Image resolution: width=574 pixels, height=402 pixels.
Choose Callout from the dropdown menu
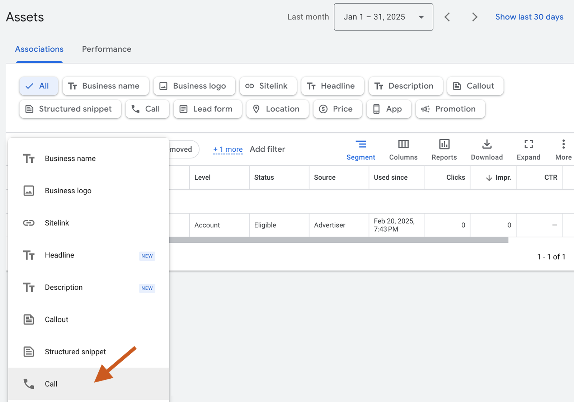[89, 320]
